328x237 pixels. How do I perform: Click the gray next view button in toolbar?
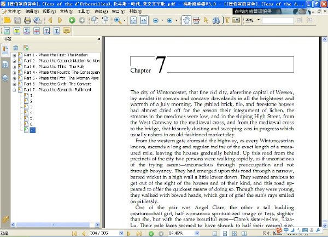point(82,20)
